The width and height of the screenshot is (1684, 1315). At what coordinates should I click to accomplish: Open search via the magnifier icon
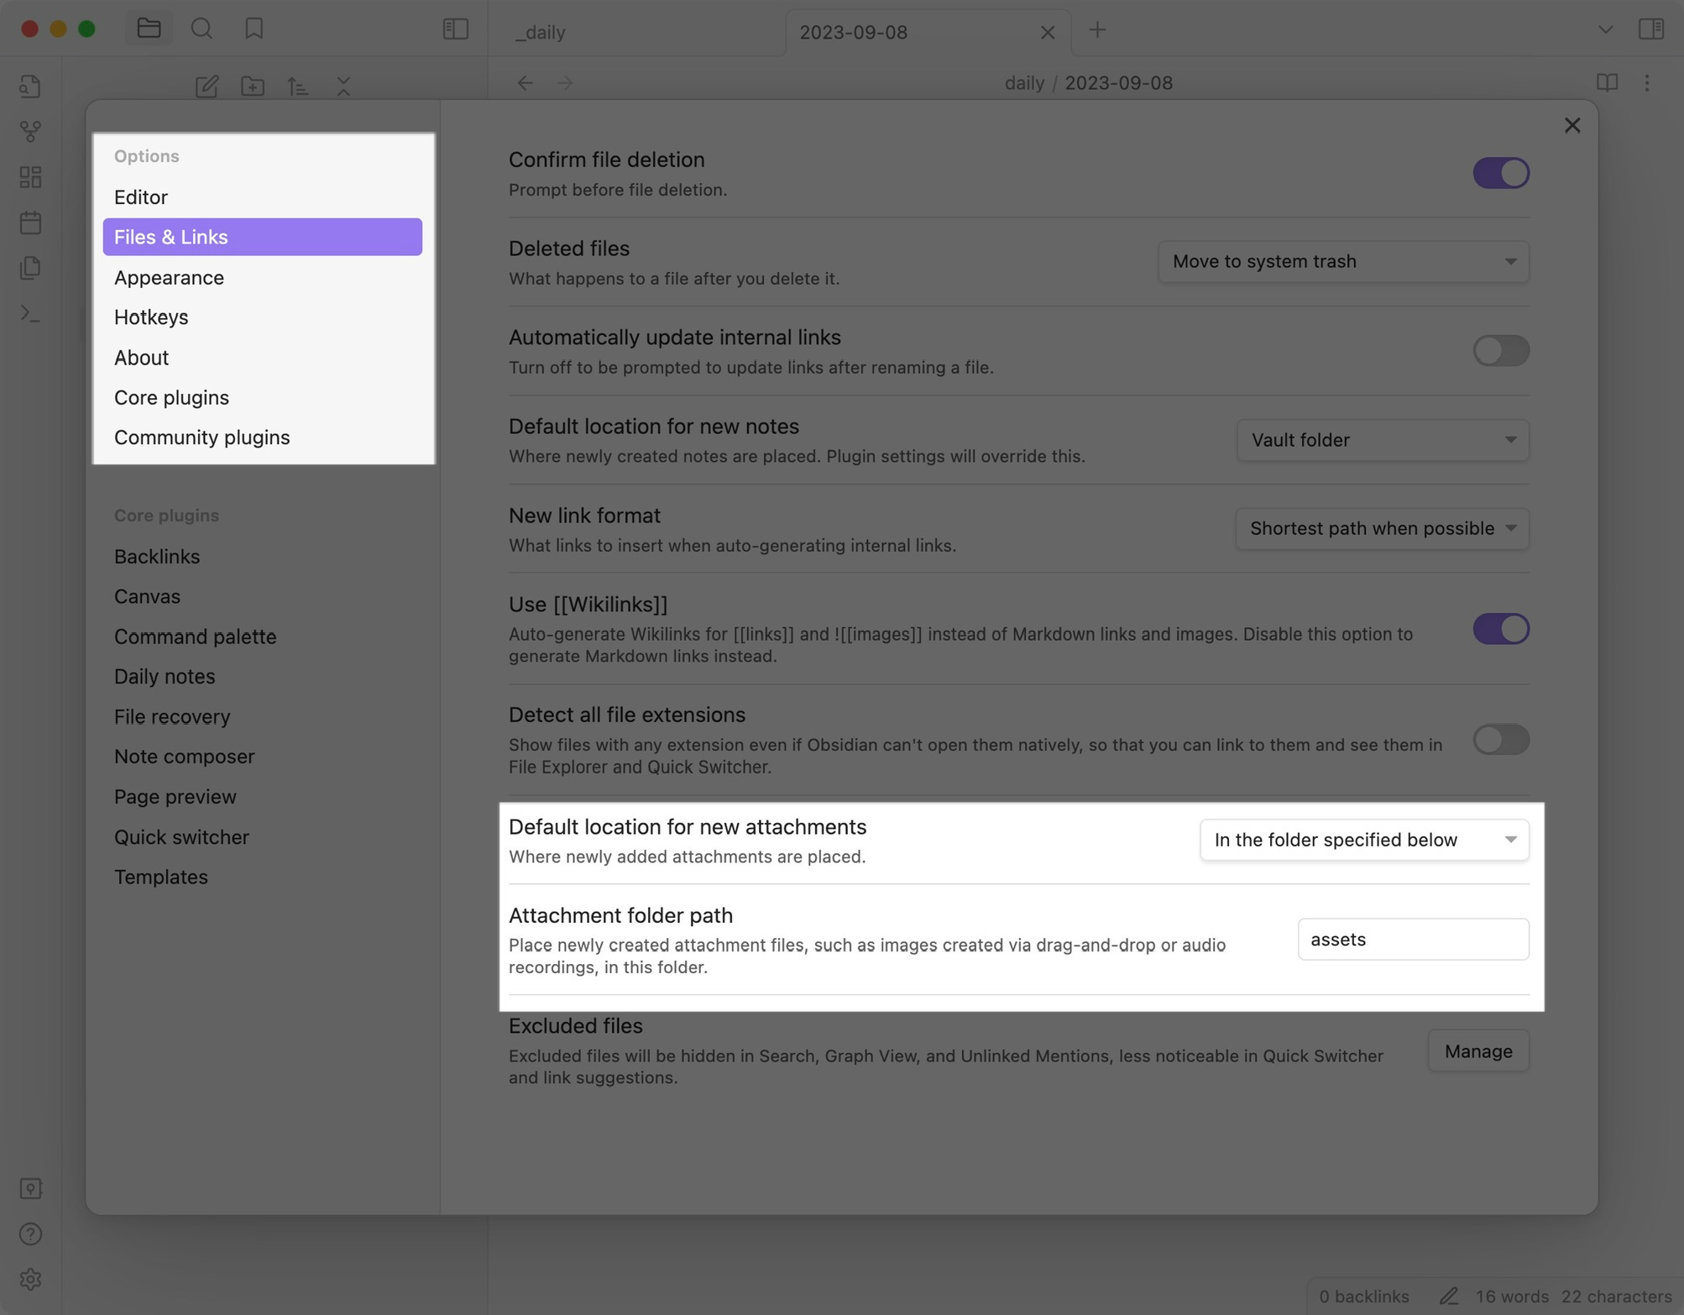(201, 29)
